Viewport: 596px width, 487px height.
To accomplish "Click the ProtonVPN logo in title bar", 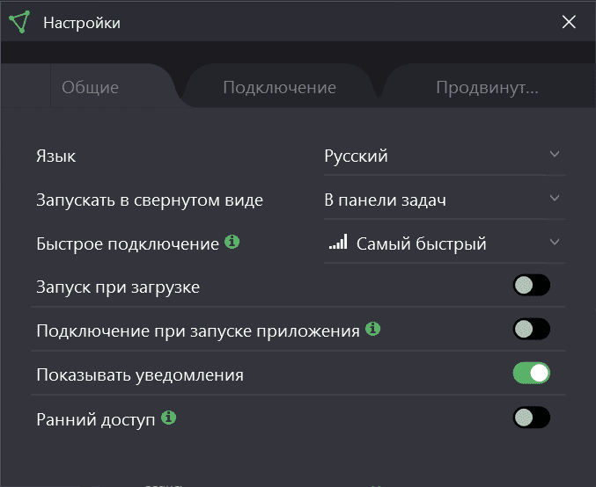I will tap(19, 21).
